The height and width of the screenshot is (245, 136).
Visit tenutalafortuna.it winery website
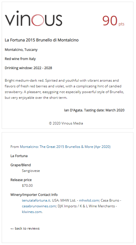(36, 200)
